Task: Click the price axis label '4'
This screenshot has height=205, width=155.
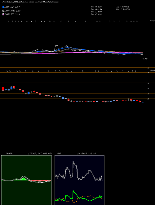Action: (x=148, y=89)
